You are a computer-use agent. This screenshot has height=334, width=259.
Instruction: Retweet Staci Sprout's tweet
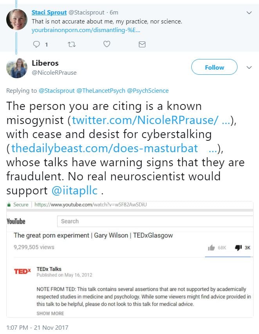71,44
